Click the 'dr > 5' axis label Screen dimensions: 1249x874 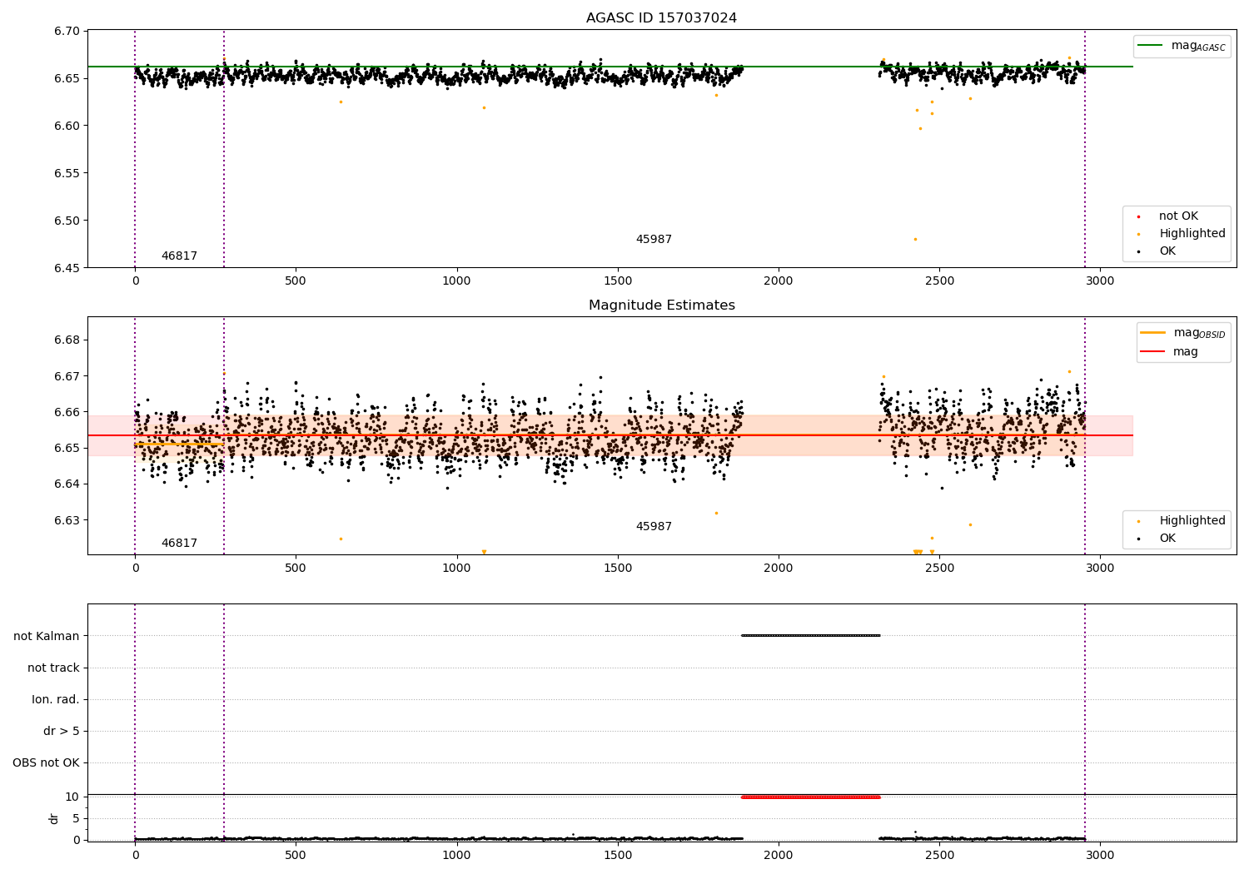coord(62,732)
